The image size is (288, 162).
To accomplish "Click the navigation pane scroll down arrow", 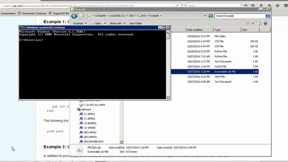I will pos(121,142).
